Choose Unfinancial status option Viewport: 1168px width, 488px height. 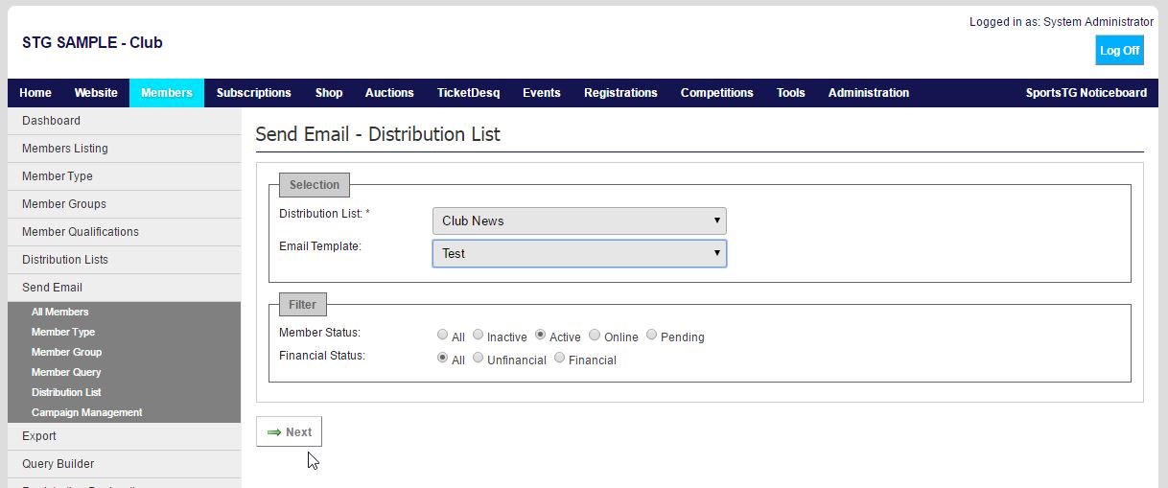[478, 358]
